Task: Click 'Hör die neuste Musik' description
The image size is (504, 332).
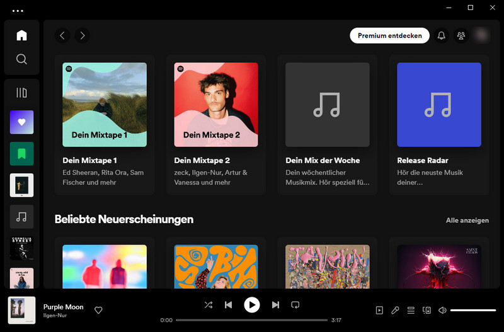Action: (430, 173)
